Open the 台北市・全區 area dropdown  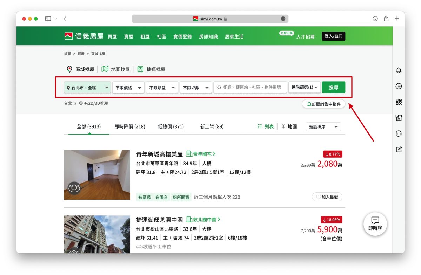[87, 88]
